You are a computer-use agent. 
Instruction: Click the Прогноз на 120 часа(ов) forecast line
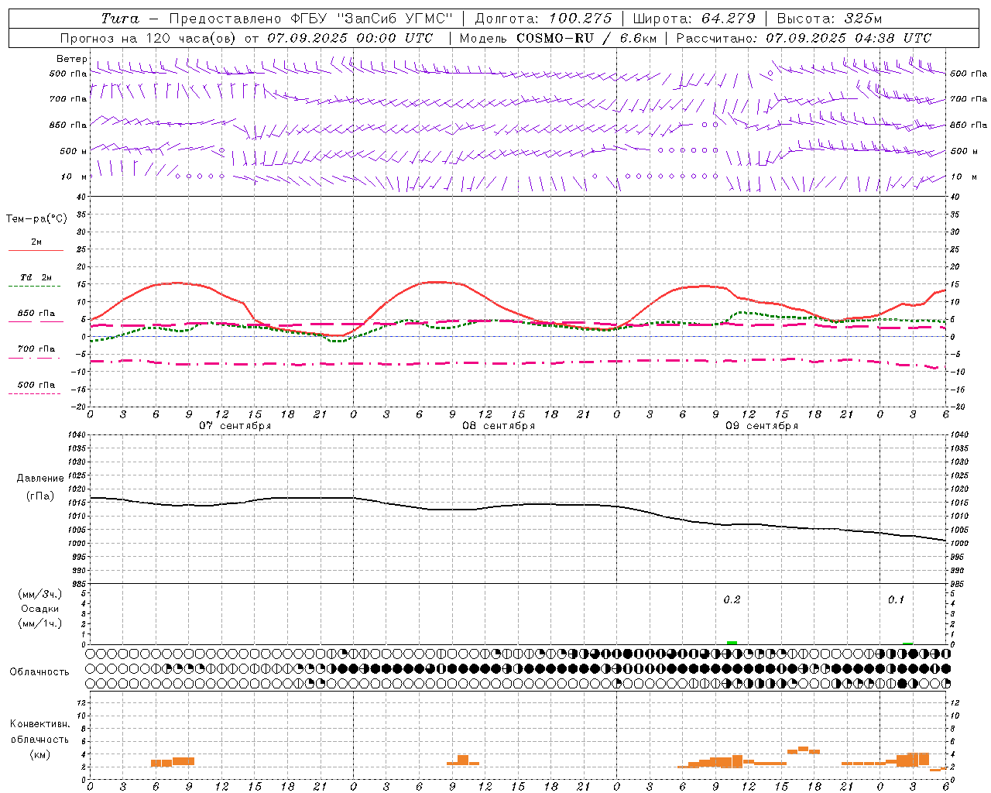pos(246,38)
